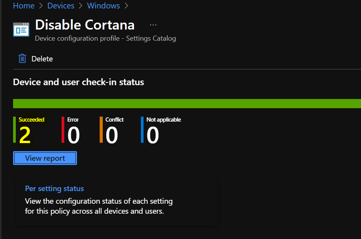Click the chevron after the Home breadcrumb
This screenshot has height=239, width=361.
tap(41, 6)
